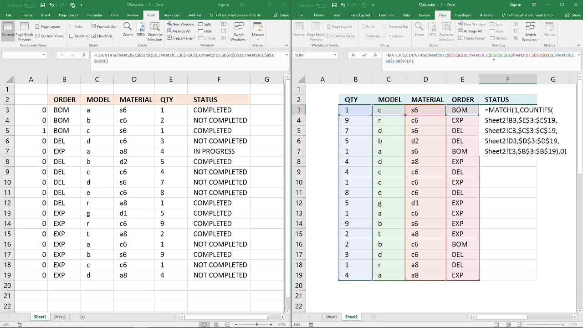Open Switch Windows dropdown in left window
Screen dimensions: 583x328
(x=239, y=31)
